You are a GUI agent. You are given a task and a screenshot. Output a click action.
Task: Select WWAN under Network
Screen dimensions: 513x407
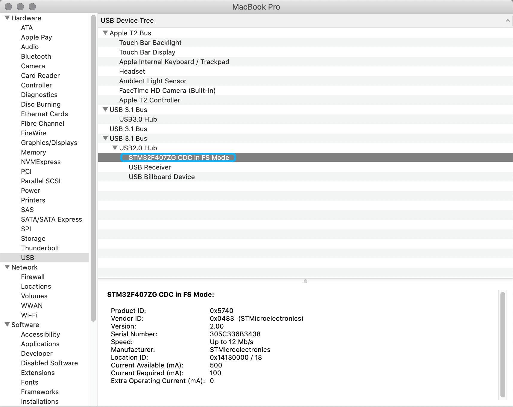coord(32,305)
